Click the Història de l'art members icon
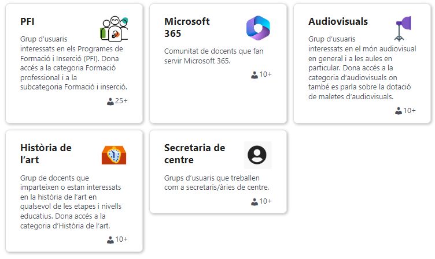Image resolution: width=435 pixels, height=259 pixels. point(110,239)
